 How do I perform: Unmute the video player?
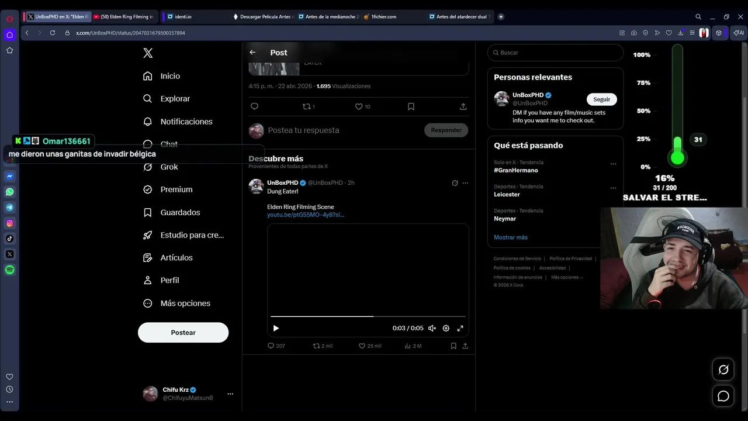click(x=432, y=329)
